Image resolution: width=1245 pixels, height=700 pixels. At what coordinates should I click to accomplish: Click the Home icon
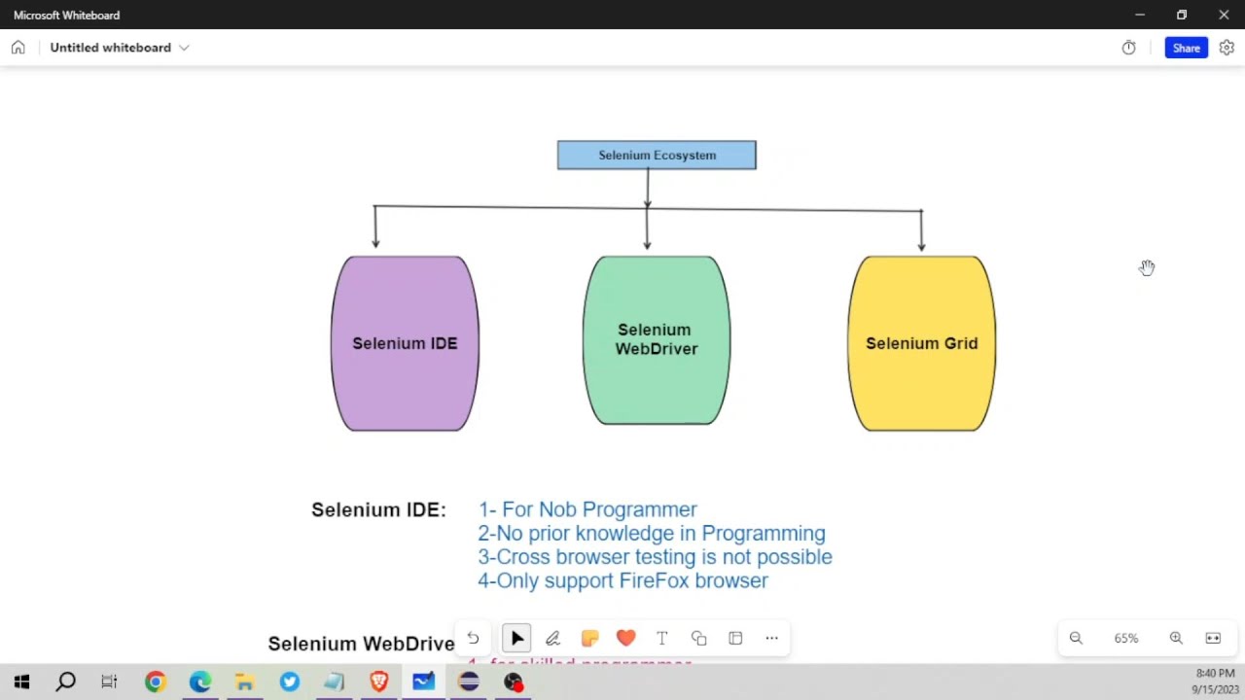click(18, 48)
